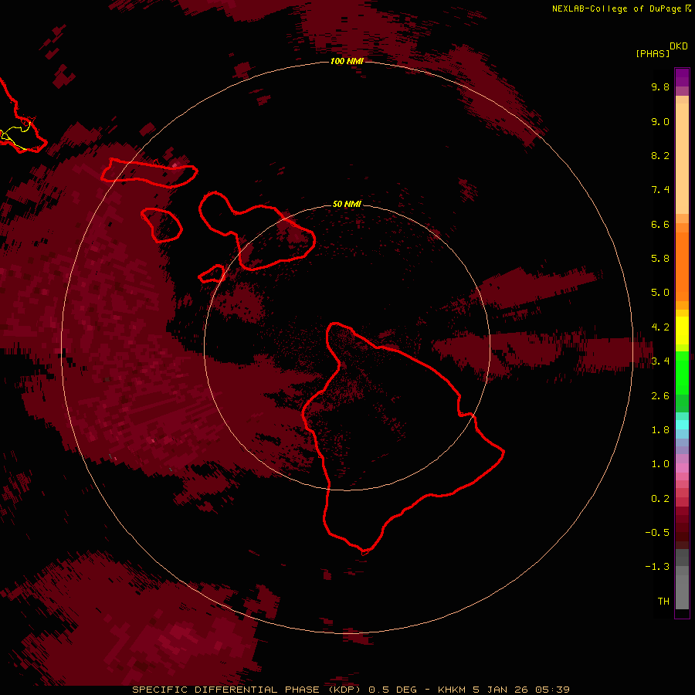Click the [PHAS] unit label
The height and width of the screenshot is (695, 695).
point(653,54)
